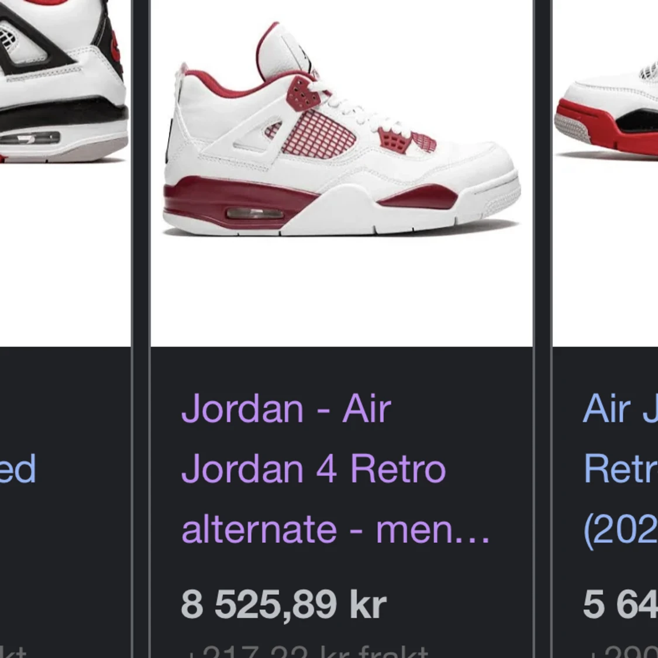Open the red-and-white Air Jordan 4 product image
The image size is (658, 658).
pos(341,173)
